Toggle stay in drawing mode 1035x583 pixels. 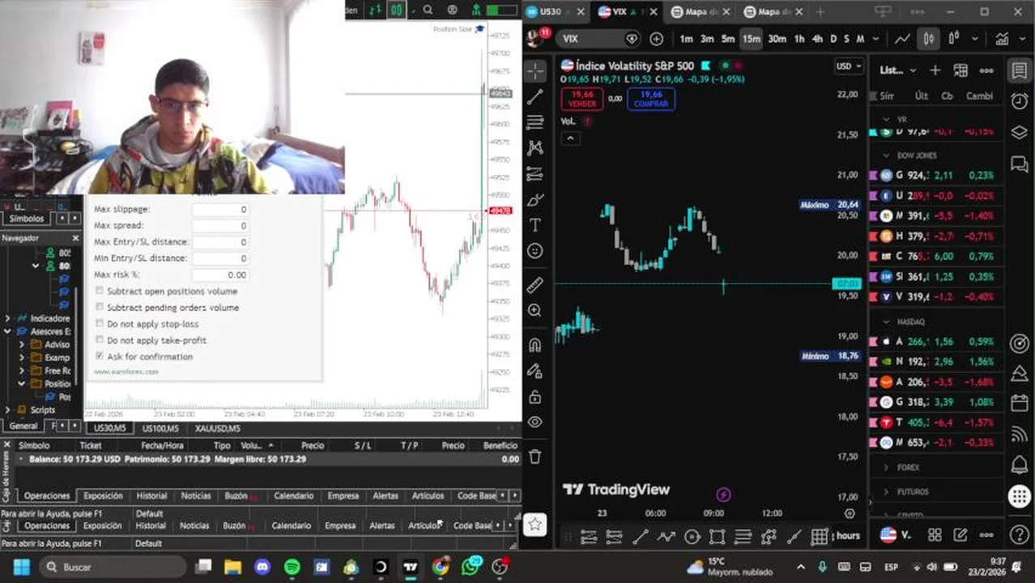[x=535, y=371]
